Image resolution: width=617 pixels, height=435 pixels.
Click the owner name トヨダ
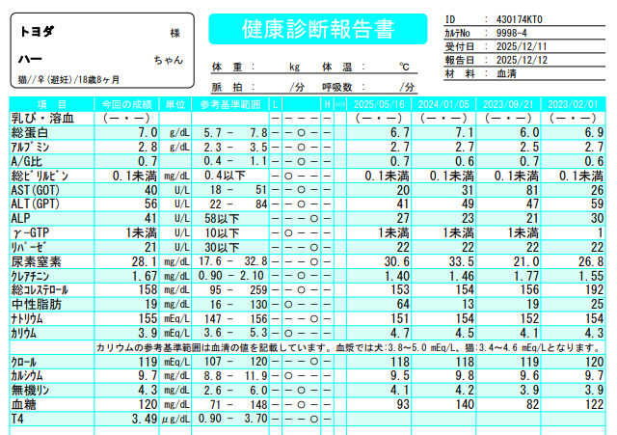(37, 32)
